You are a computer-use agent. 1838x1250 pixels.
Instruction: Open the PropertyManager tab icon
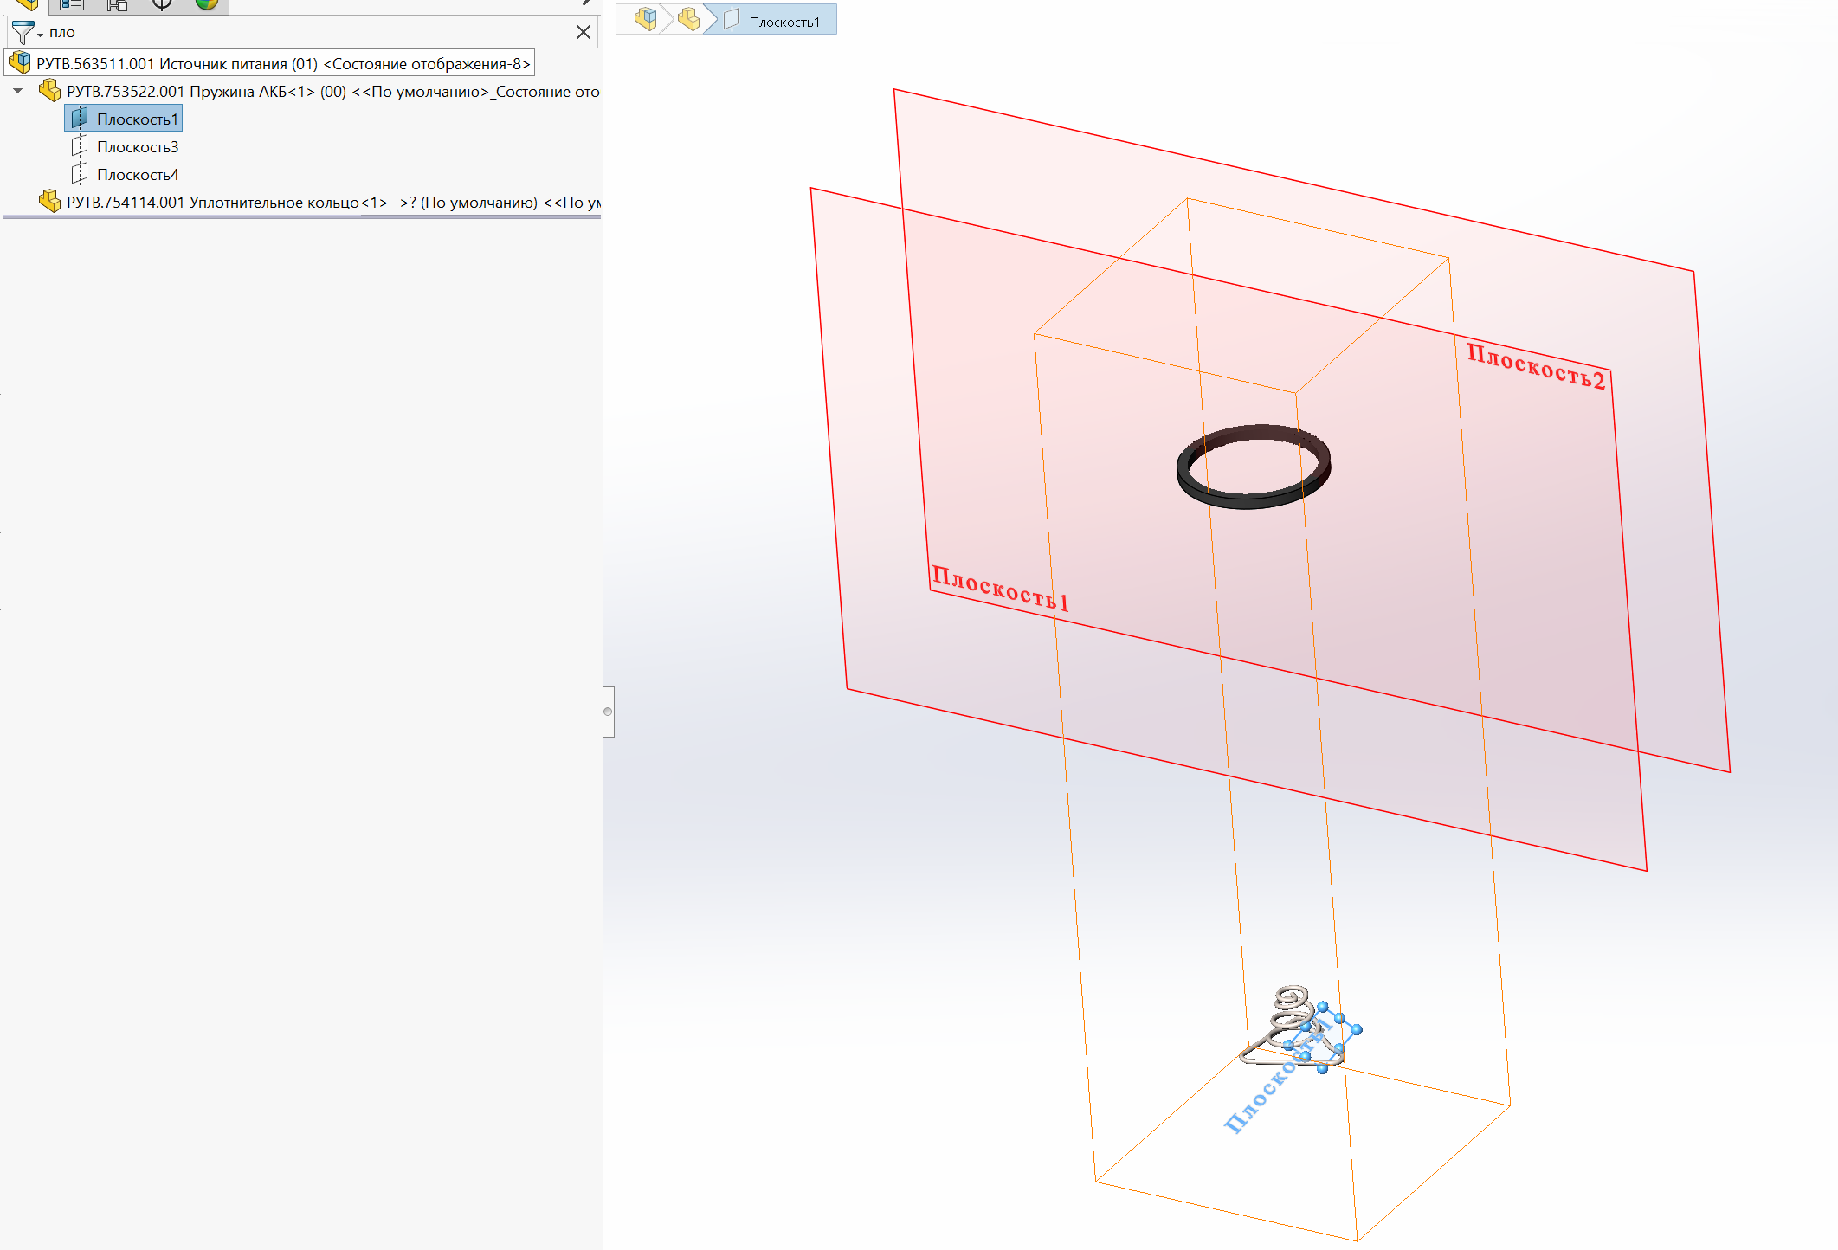72,5
